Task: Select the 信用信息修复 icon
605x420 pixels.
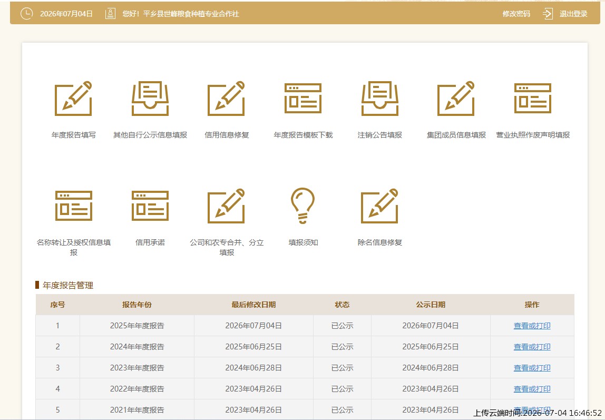Action: (227, 99)
